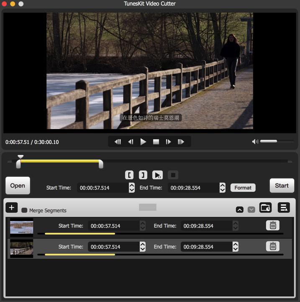Preview the selected segment
Image resolution: width=300 pixels, height=302 pixels.
coord(157,175)
